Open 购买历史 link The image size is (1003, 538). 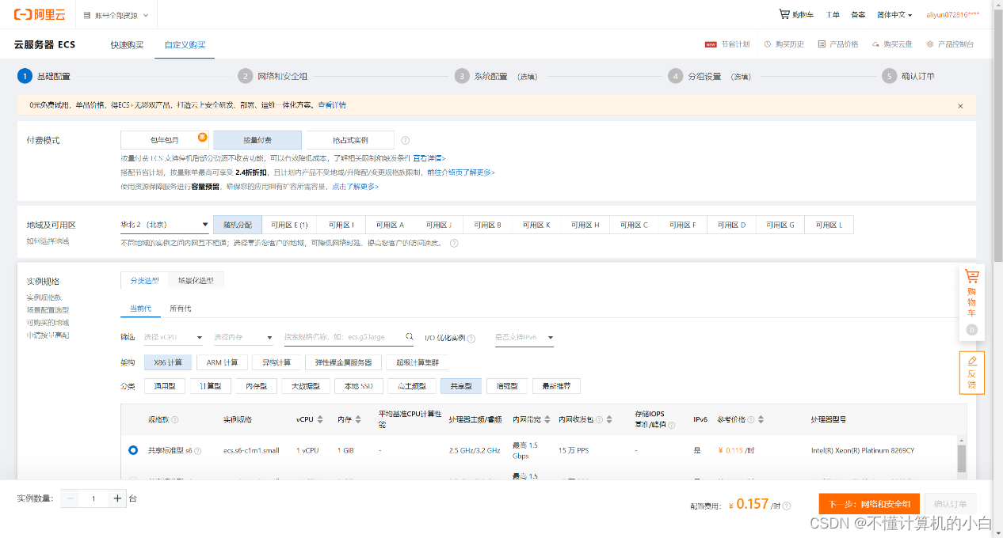click(784, 44)
